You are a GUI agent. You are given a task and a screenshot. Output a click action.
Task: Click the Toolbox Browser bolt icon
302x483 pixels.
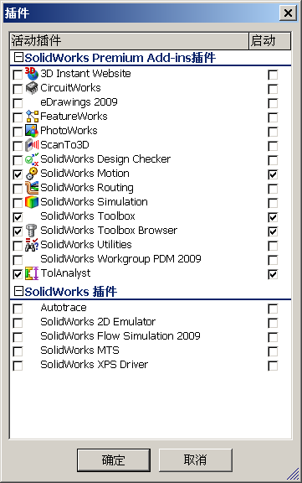[32, 231]
